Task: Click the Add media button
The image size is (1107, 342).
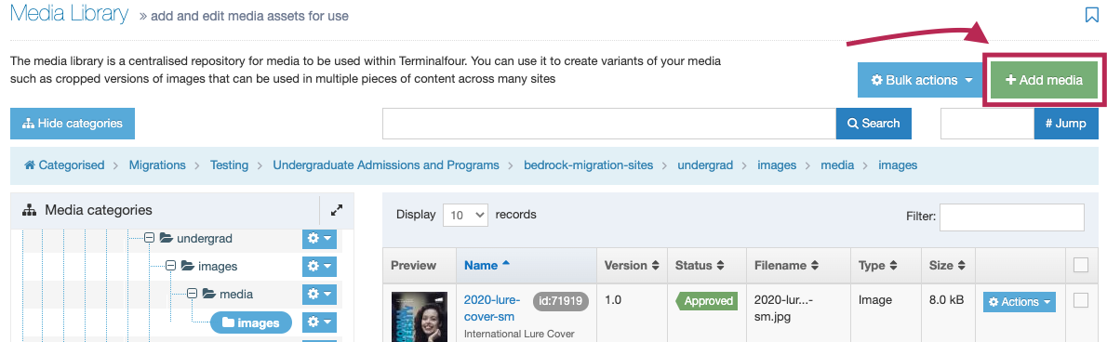Action: pos(1044,80)
